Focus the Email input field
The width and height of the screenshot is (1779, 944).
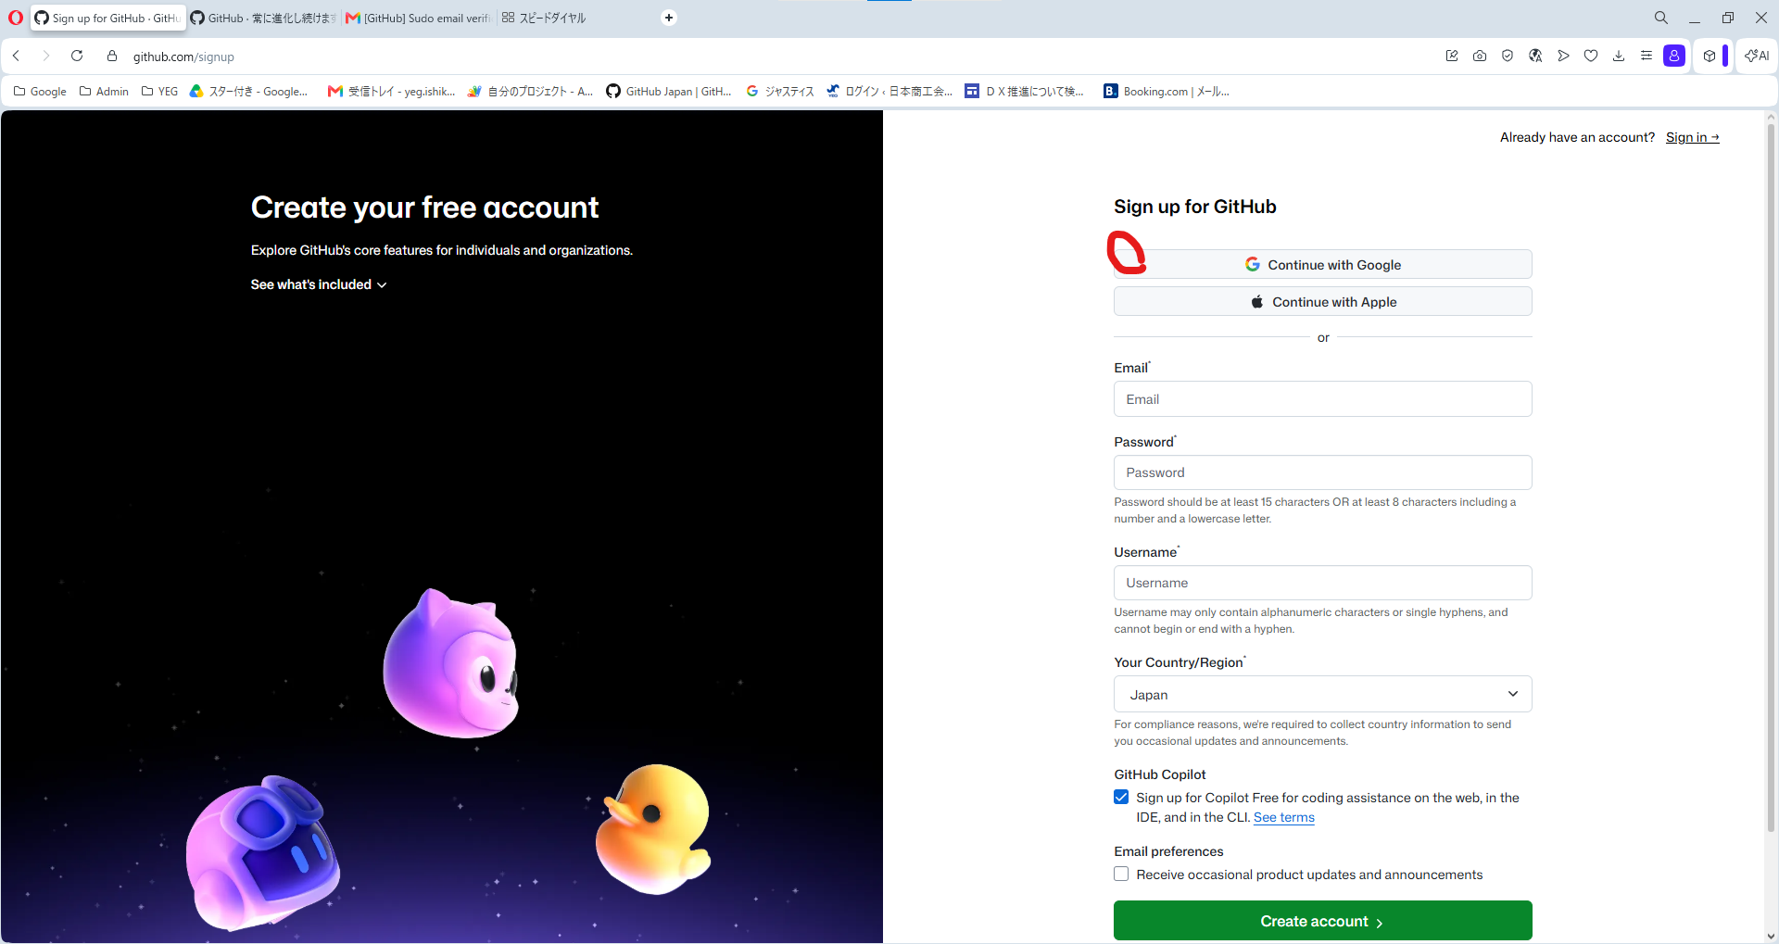1322,398
